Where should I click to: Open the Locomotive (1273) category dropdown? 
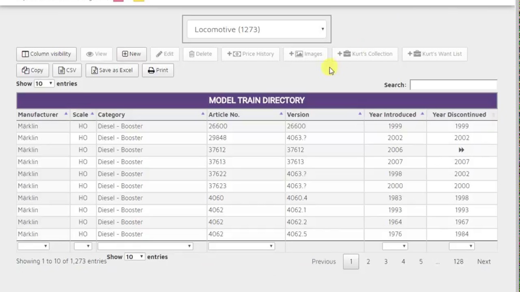coord(257,29)
